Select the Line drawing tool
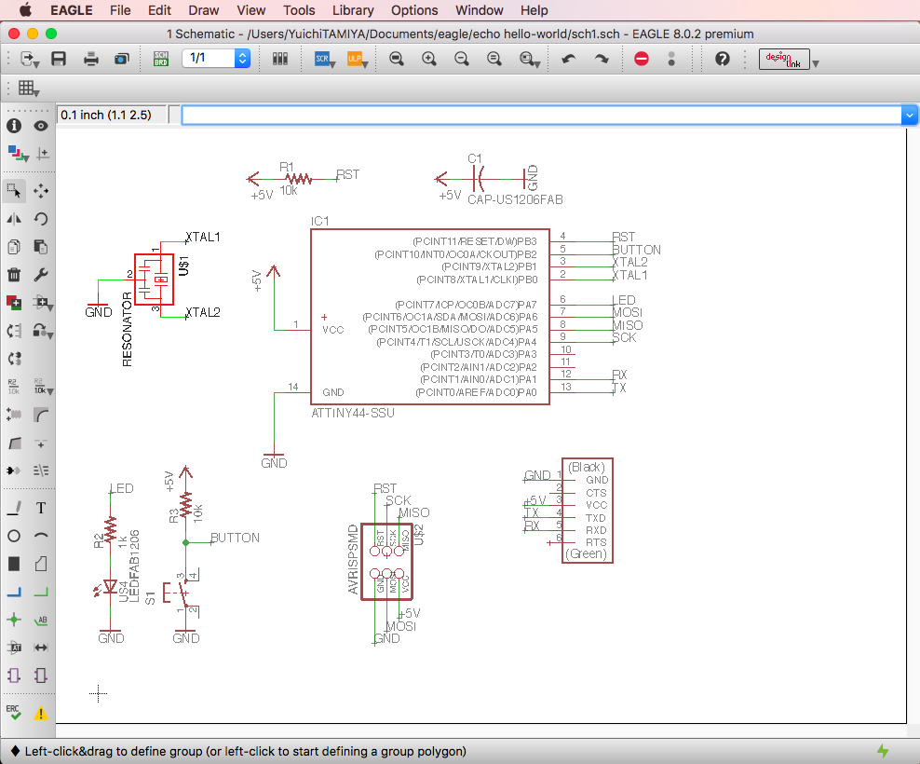Screen dimensions: 920x764 click(x=14, y=508)
